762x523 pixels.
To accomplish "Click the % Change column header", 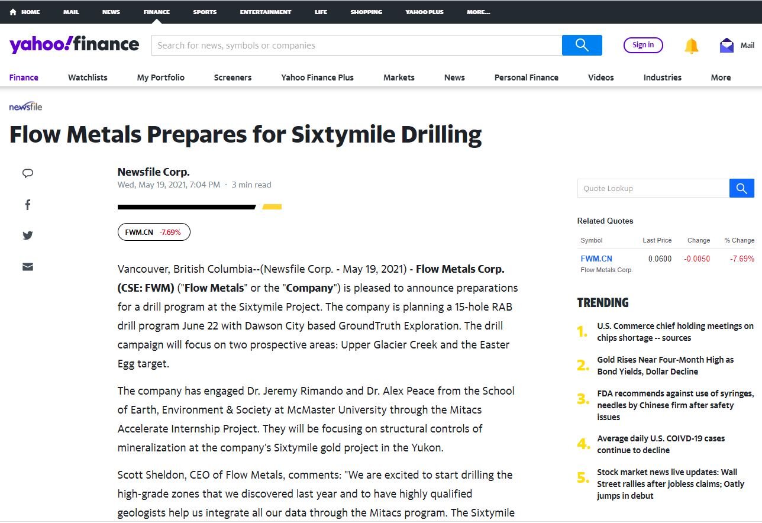I will tap(740, 240).
